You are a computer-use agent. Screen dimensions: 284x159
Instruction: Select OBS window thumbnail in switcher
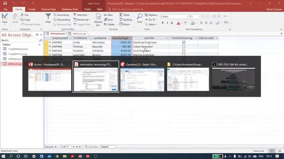(x=234, y=76)
